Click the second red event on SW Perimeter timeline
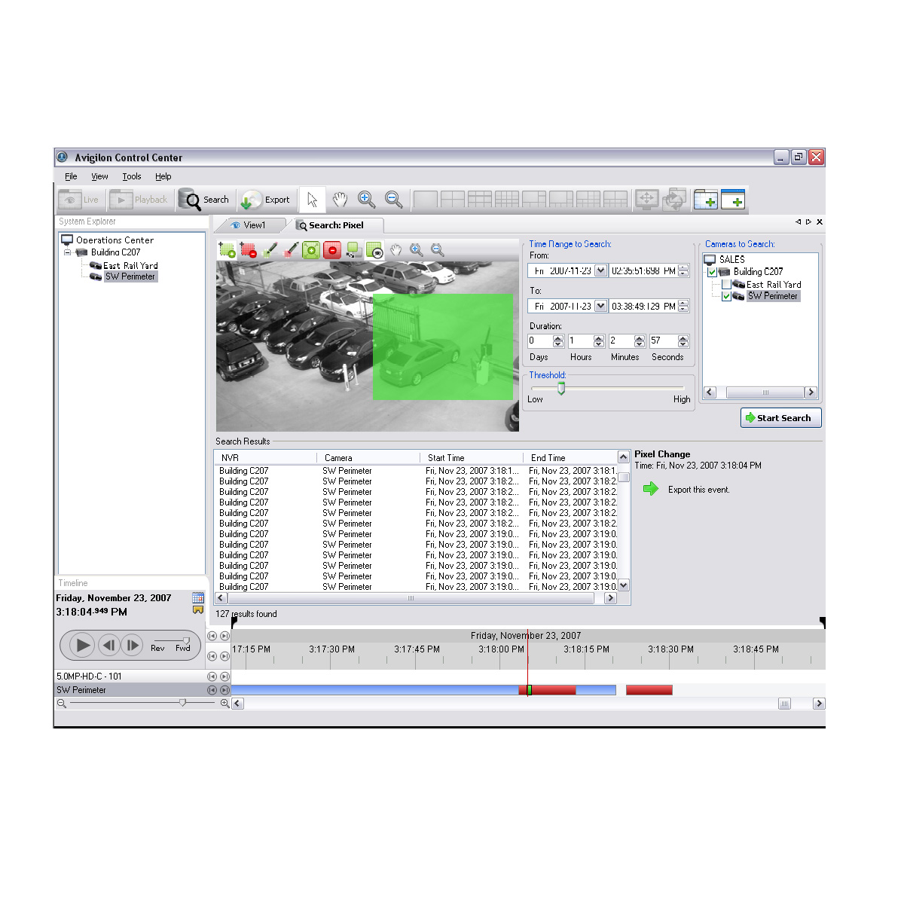This screenshot has height=904, width=904. tap(649, 690)
